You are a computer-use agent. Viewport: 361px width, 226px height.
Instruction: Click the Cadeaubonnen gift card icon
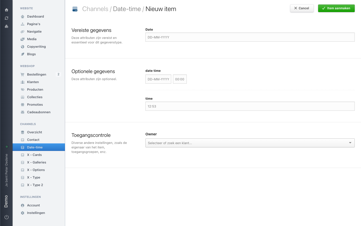(23, 112)
